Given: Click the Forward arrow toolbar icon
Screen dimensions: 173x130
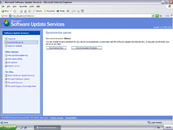Looking at the screenshot, I should point(15,11).
